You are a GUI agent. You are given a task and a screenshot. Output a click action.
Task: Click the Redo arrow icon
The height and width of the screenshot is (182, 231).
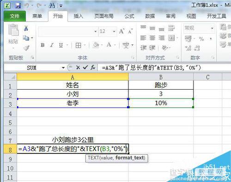coord(39,6)
